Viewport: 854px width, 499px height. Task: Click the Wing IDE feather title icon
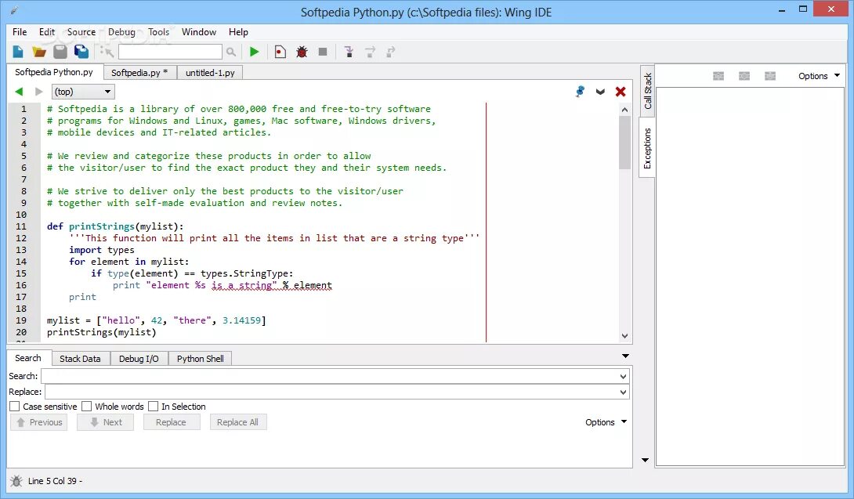pos(15,10)
